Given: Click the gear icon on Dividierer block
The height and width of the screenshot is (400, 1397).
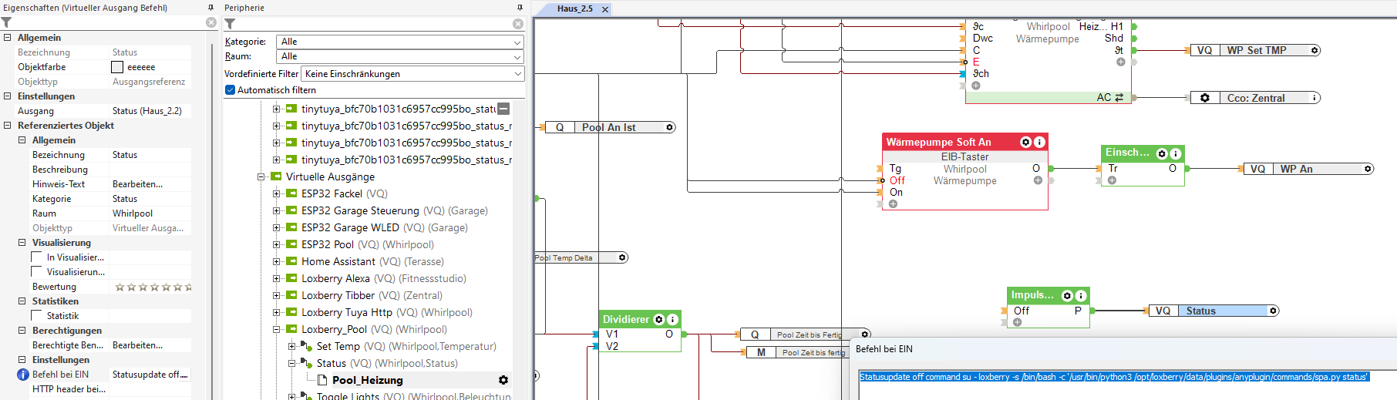Looking at the screenshot, I should (x=659, y=320).
